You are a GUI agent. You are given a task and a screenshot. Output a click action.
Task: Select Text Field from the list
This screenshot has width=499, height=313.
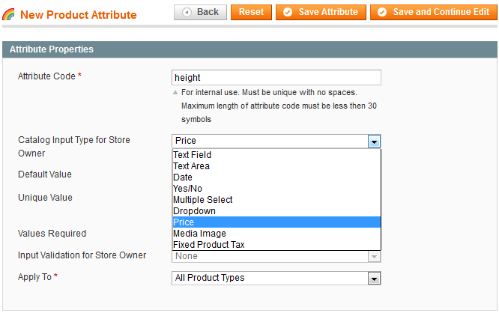pos(192,155)
